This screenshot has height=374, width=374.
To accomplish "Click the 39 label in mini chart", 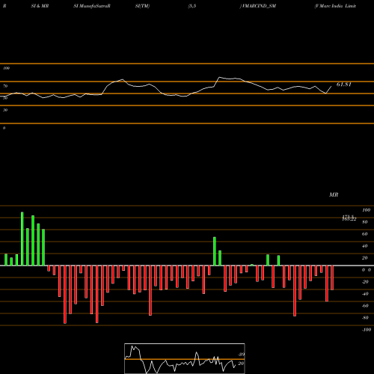I will [242, 355].
